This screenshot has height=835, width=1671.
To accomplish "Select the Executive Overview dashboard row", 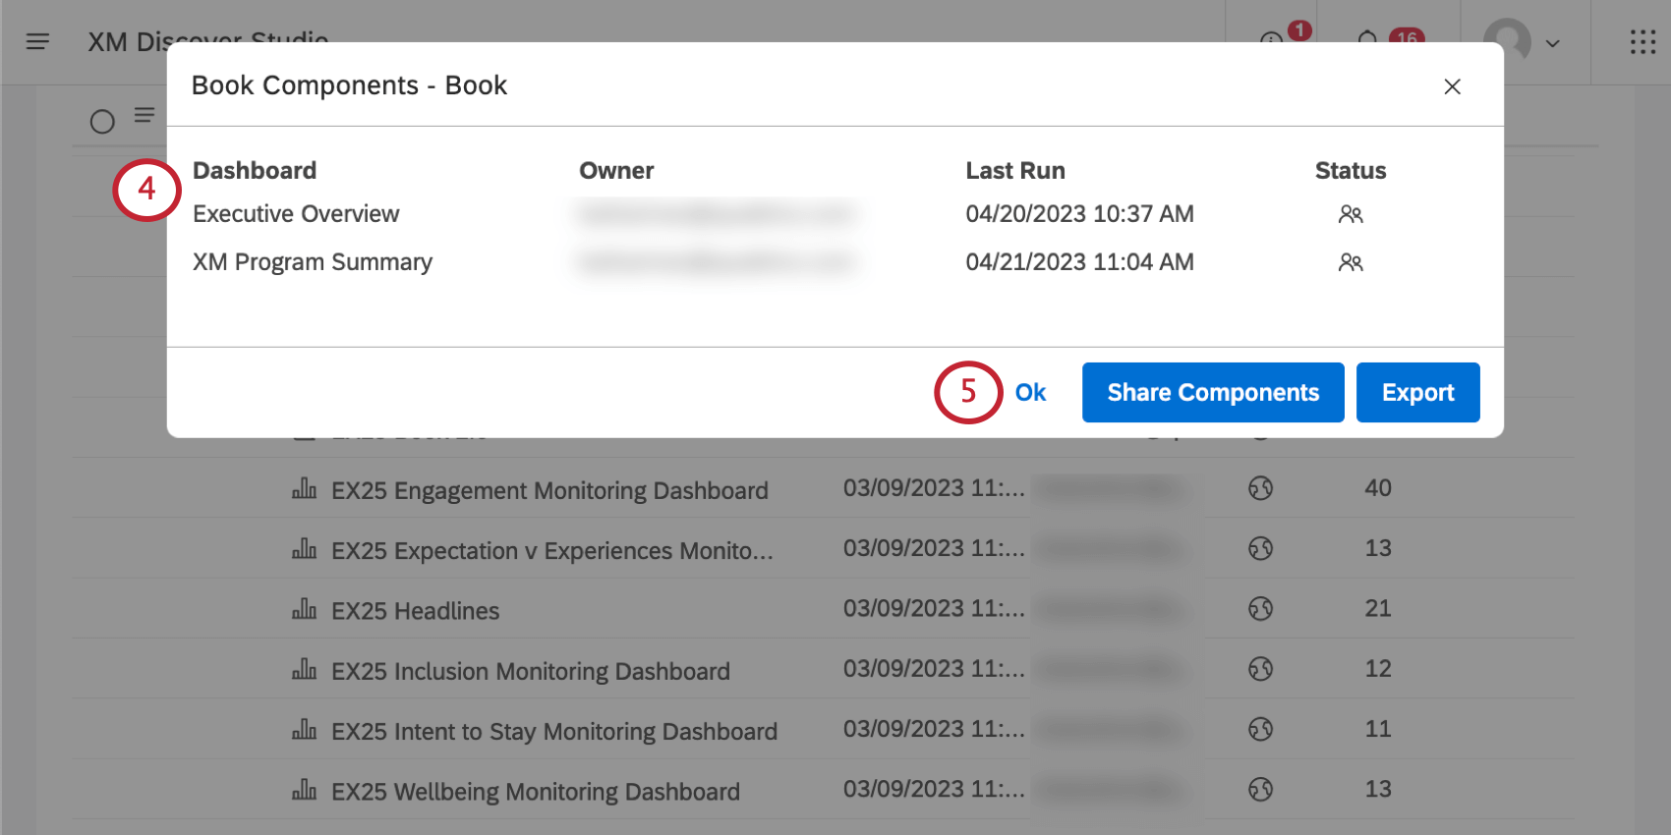I will [x=296, y=214].
